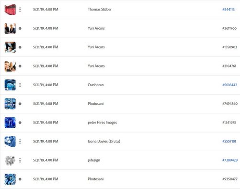Open three-dot menu for Crashoran row

click(x=20, y=85)
